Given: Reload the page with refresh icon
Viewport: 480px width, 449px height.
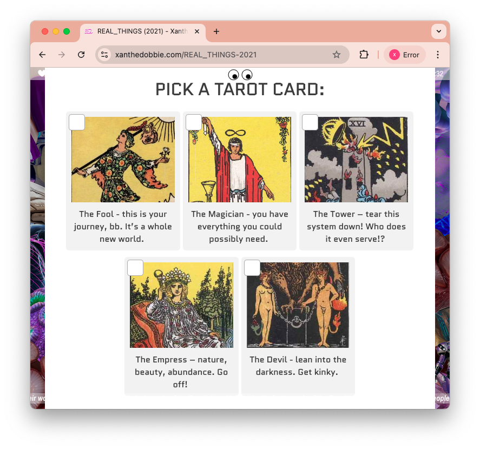Looking at the screenshot, I should click(x=81, y=55).
